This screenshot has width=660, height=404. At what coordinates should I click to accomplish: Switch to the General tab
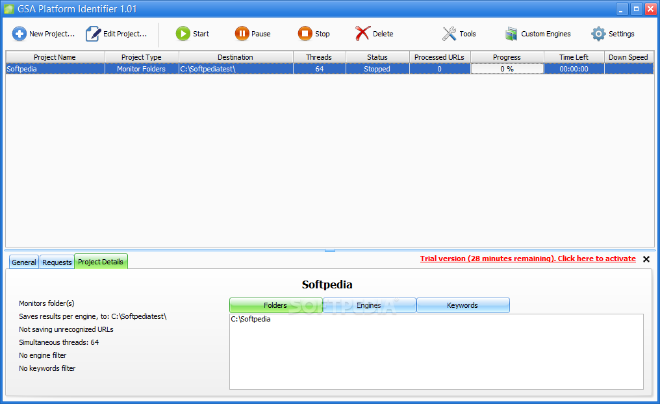click(x=24, y=262)
